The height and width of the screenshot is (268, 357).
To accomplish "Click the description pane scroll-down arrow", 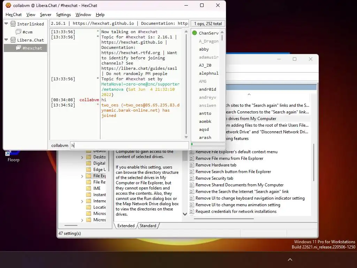I will click(x=185, y=214).
